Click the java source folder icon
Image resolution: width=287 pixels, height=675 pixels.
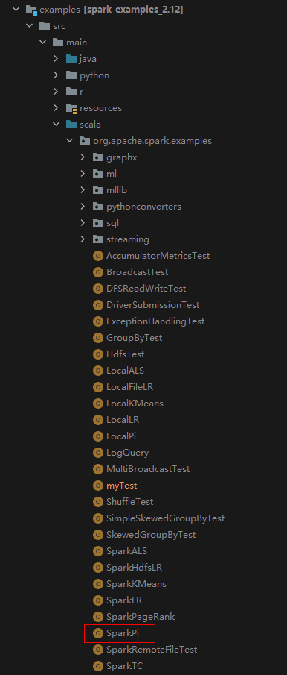tap(71, 58)
